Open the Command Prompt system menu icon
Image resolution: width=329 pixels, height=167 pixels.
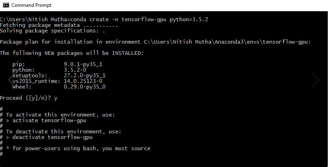click(x=6, y=5)
